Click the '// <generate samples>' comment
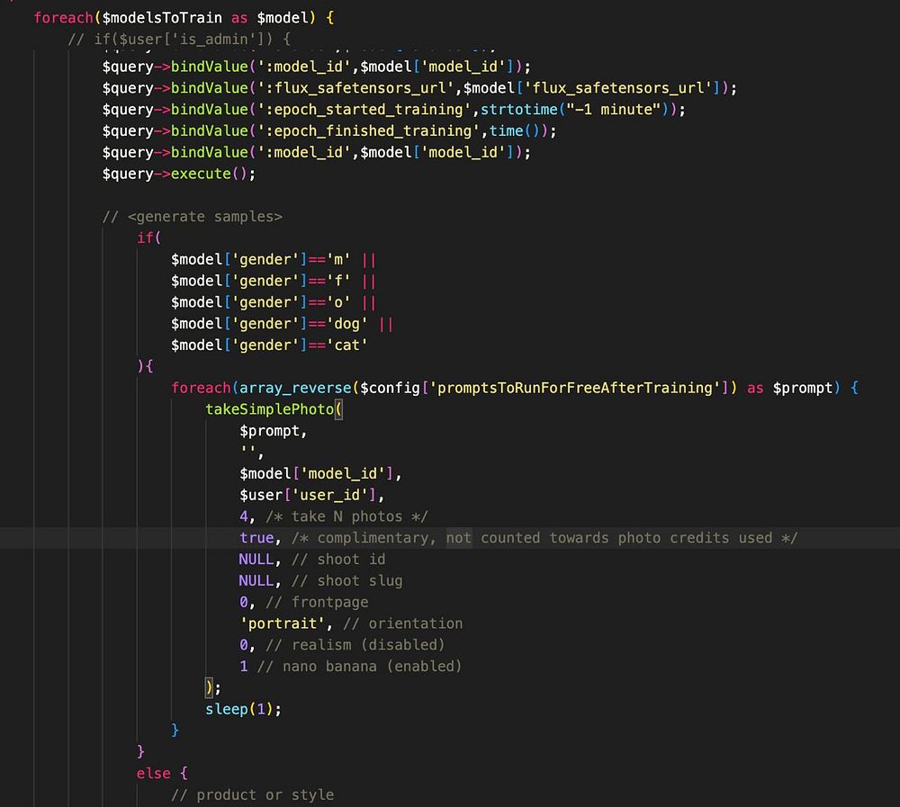Image resolution: width=900 pixels, height=807 pixels. click(x=193, y=217)
